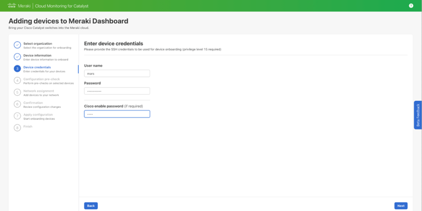
Task: Click Enter device information to onboard text
Action: coord(46,60)
